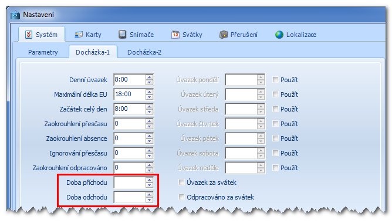Image resolution: width=392 pixels, height=223 pixels.
Task: Decrease Maximální délka EU value
Action: [149, 97]
